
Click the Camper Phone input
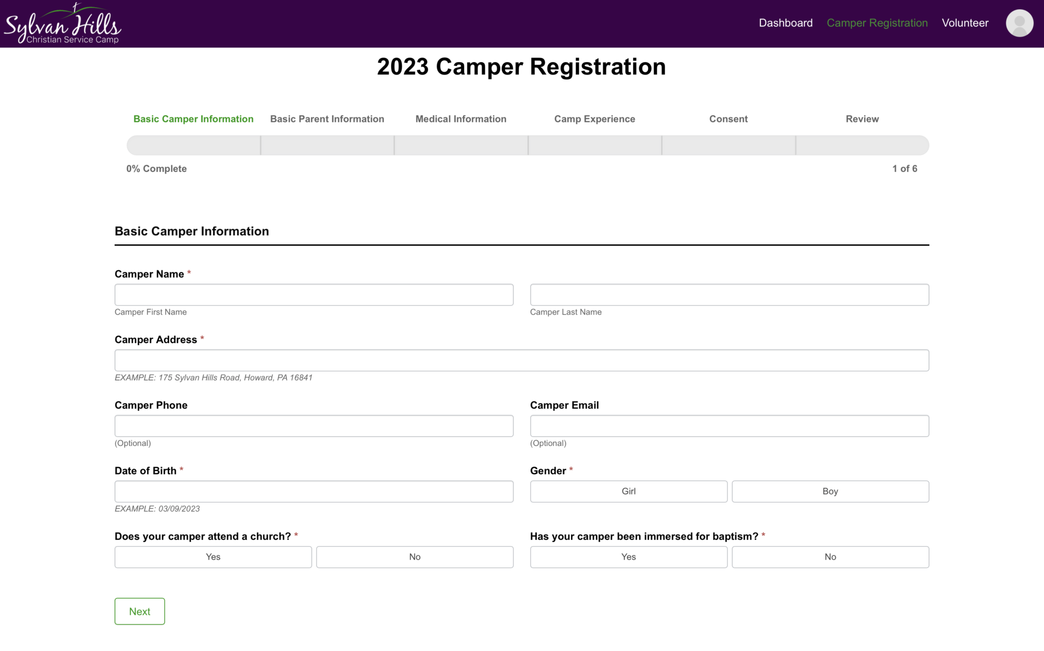pyautogui.click(x=314, y=426)
